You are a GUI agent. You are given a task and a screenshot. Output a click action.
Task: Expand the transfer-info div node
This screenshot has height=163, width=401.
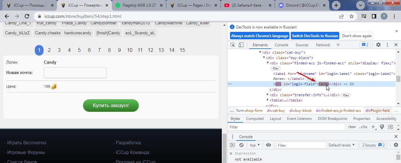point(268,95)
